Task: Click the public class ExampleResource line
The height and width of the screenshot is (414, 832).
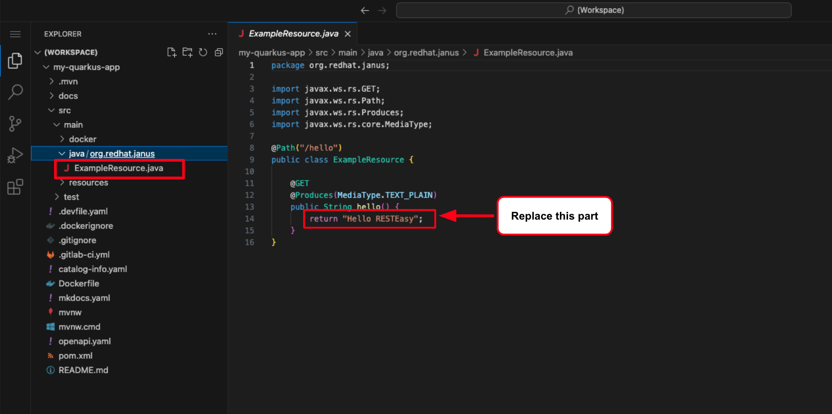Action: click(x=342, y=159)
